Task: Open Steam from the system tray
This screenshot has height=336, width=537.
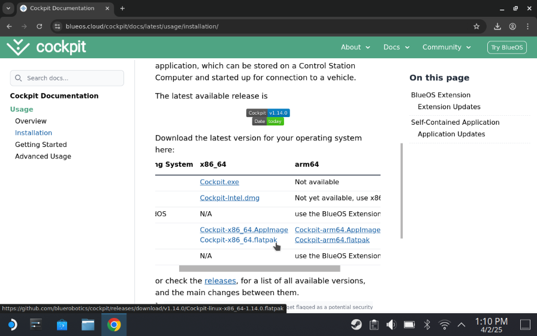Action: (356, 325)
